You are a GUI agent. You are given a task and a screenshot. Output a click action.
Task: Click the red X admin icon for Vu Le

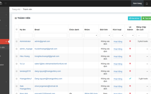coord(130,63)
